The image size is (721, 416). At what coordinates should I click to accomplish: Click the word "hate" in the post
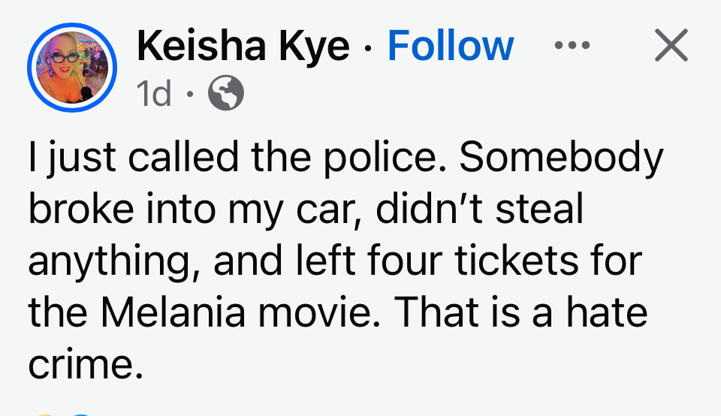tap(607, 312)
